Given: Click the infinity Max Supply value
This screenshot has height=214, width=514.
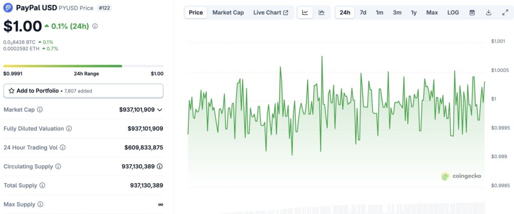Looking at the screenshot, I should tap(161, 204).
